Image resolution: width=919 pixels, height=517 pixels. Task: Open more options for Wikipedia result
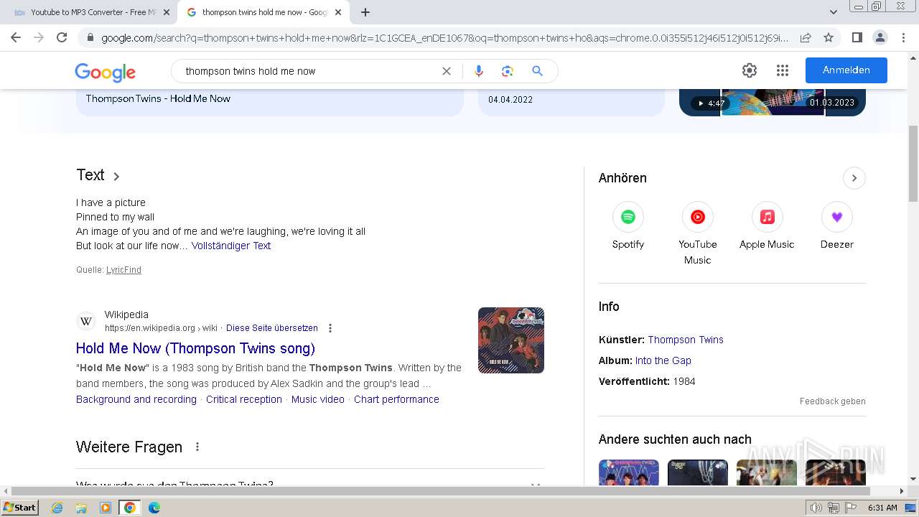330,328
